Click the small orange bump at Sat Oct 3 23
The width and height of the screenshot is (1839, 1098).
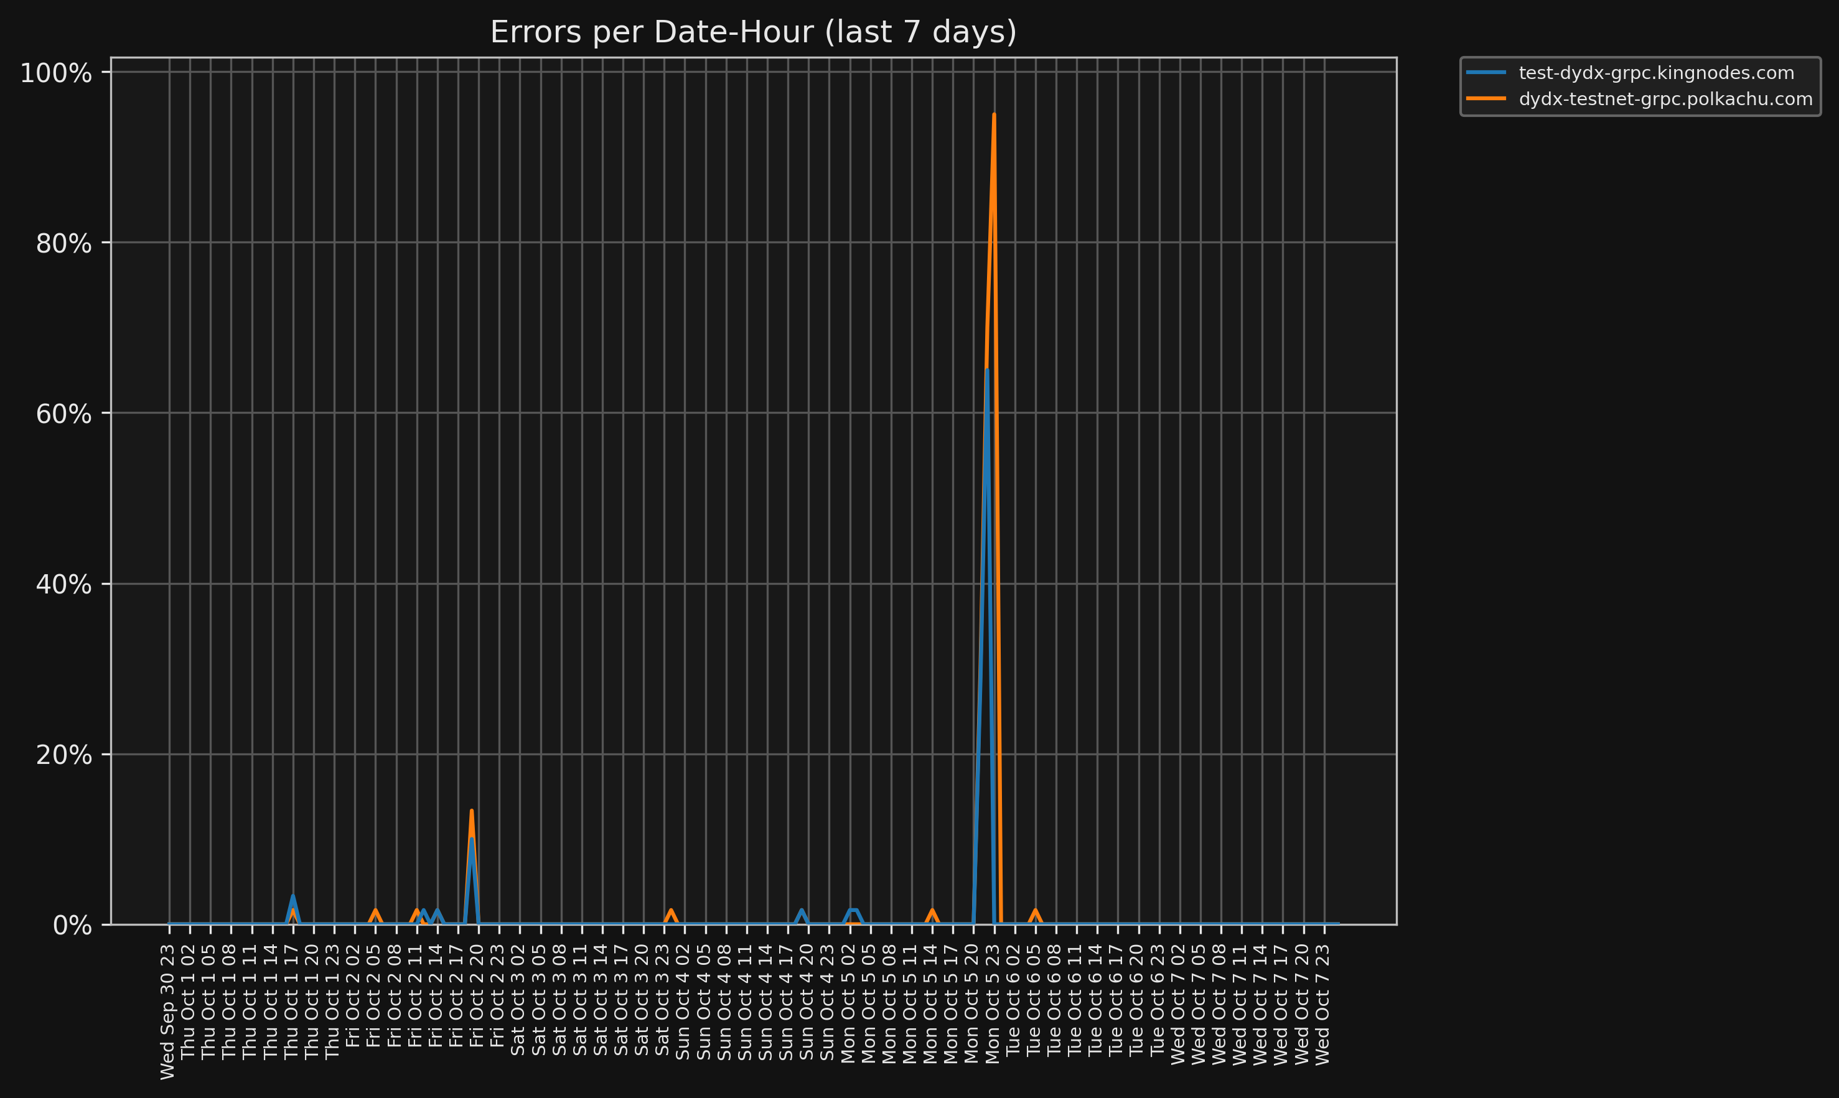670,911
